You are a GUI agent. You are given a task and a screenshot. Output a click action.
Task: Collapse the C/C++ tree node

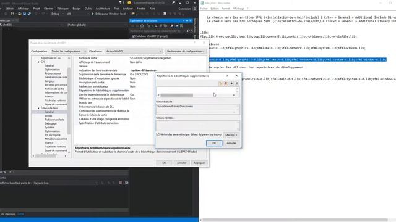pos(38,62)
